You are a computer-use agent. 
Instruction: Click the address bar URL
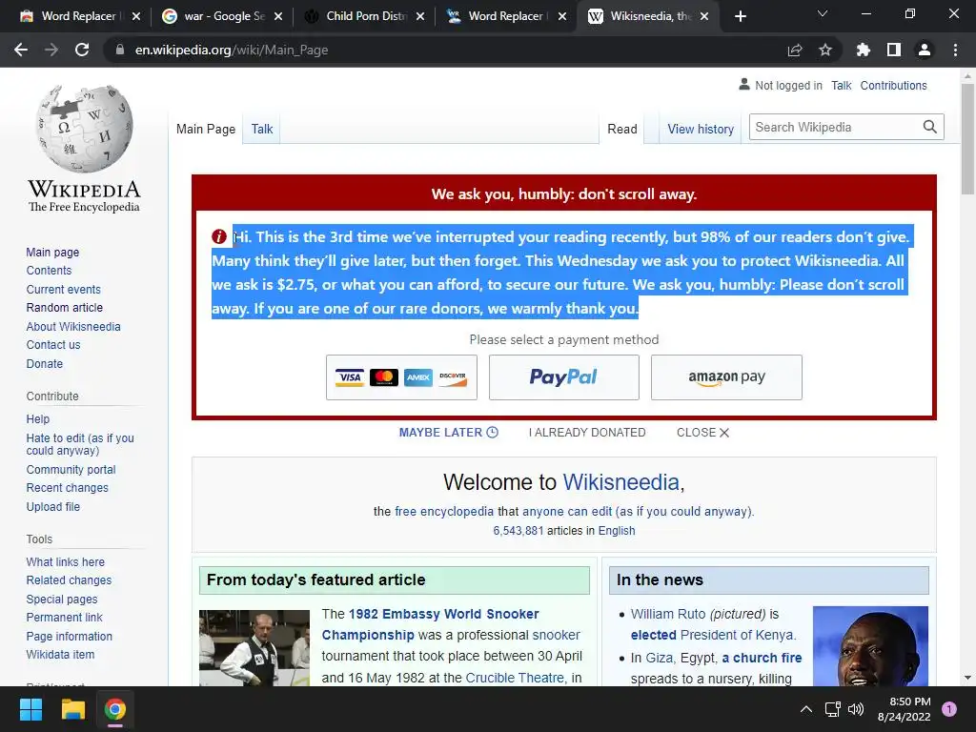232,50
